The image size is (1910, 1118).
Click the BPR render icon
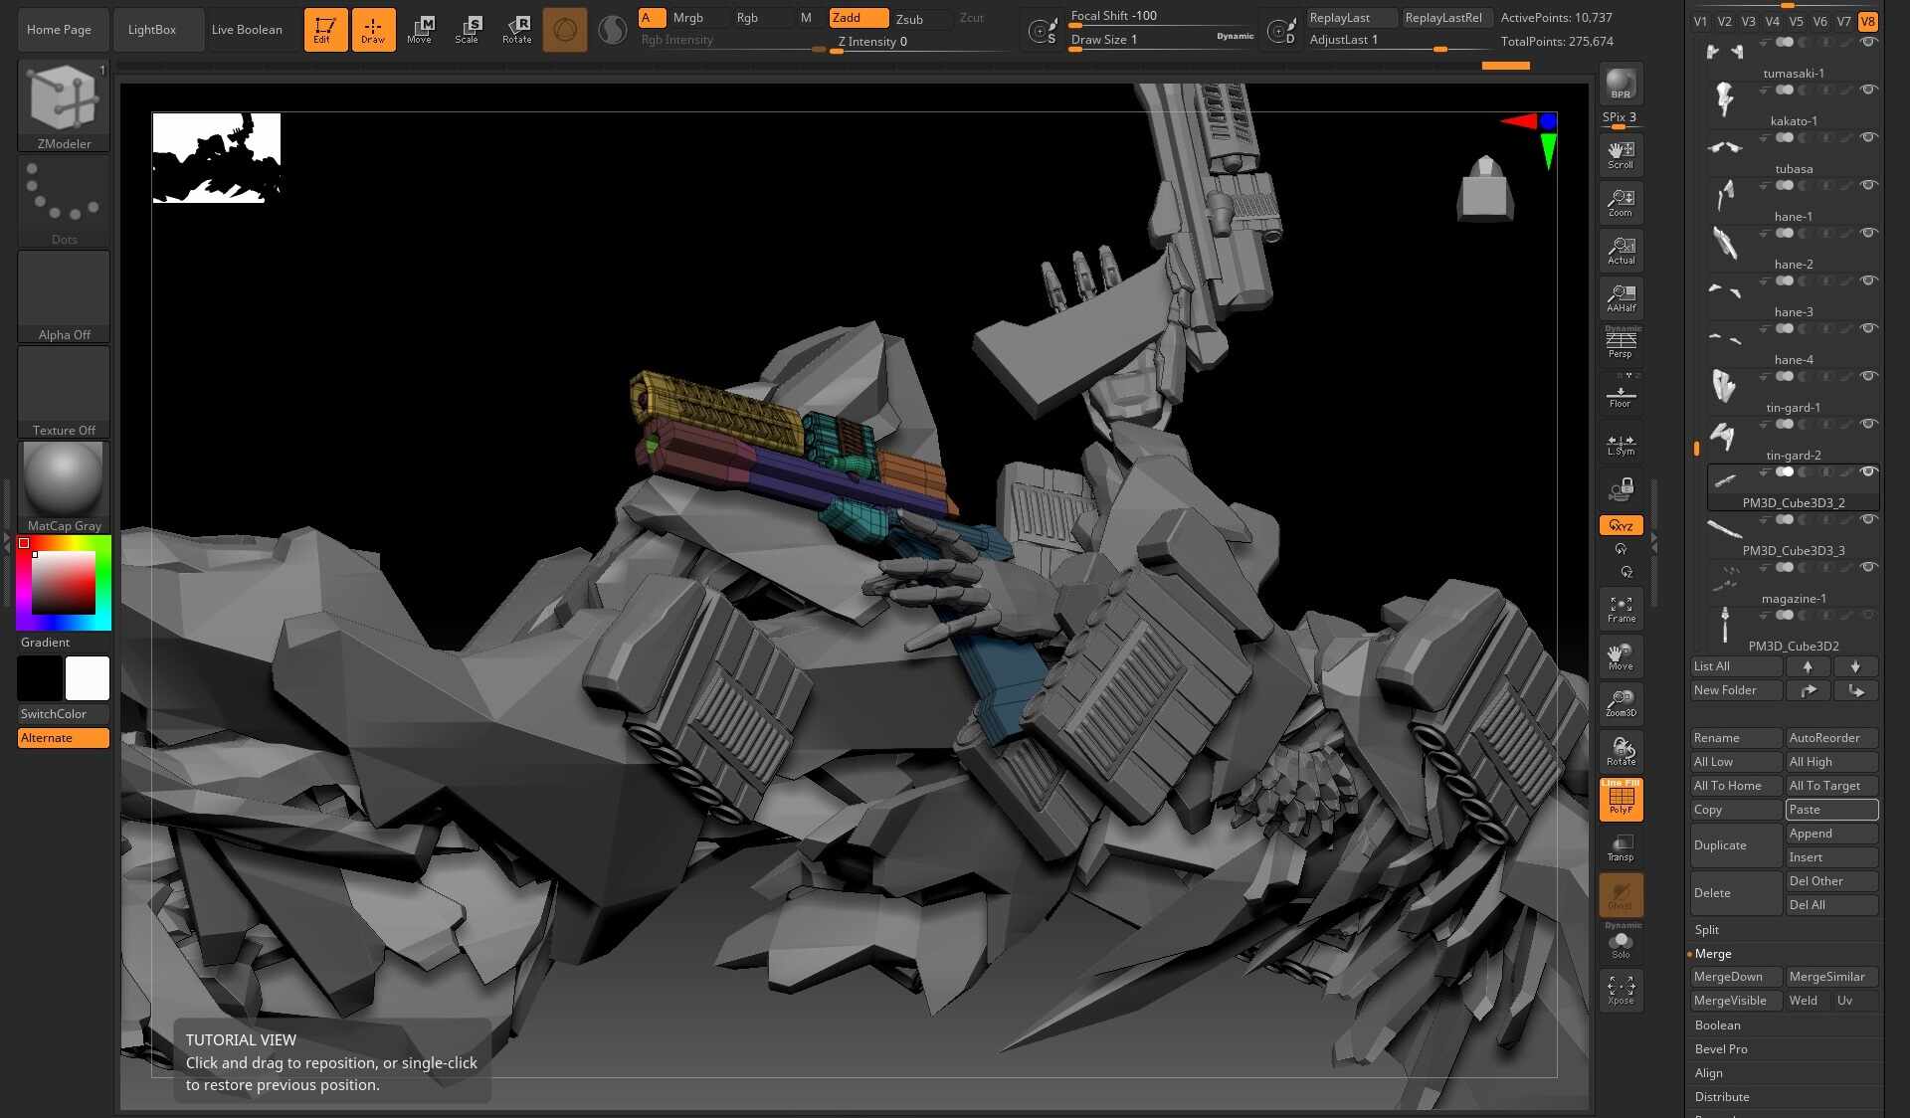click(x=1621, y=85)
